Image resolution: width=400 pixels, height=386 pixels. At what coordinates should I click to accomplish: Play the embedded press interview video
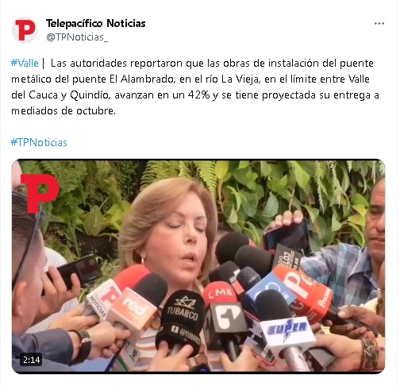[x=198, y=266]
